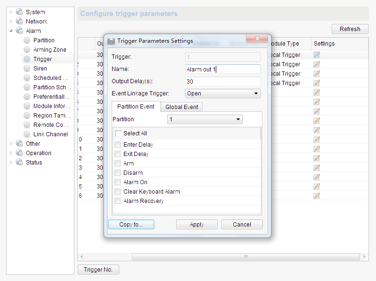376x281 pixels.
Task: Check the Disarm event box
Action: pos(117,172)
